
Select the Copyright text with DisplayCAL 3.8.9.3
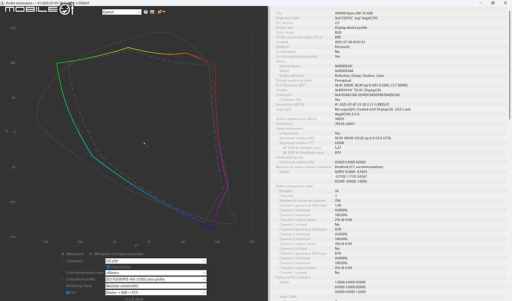click(373, 112)
